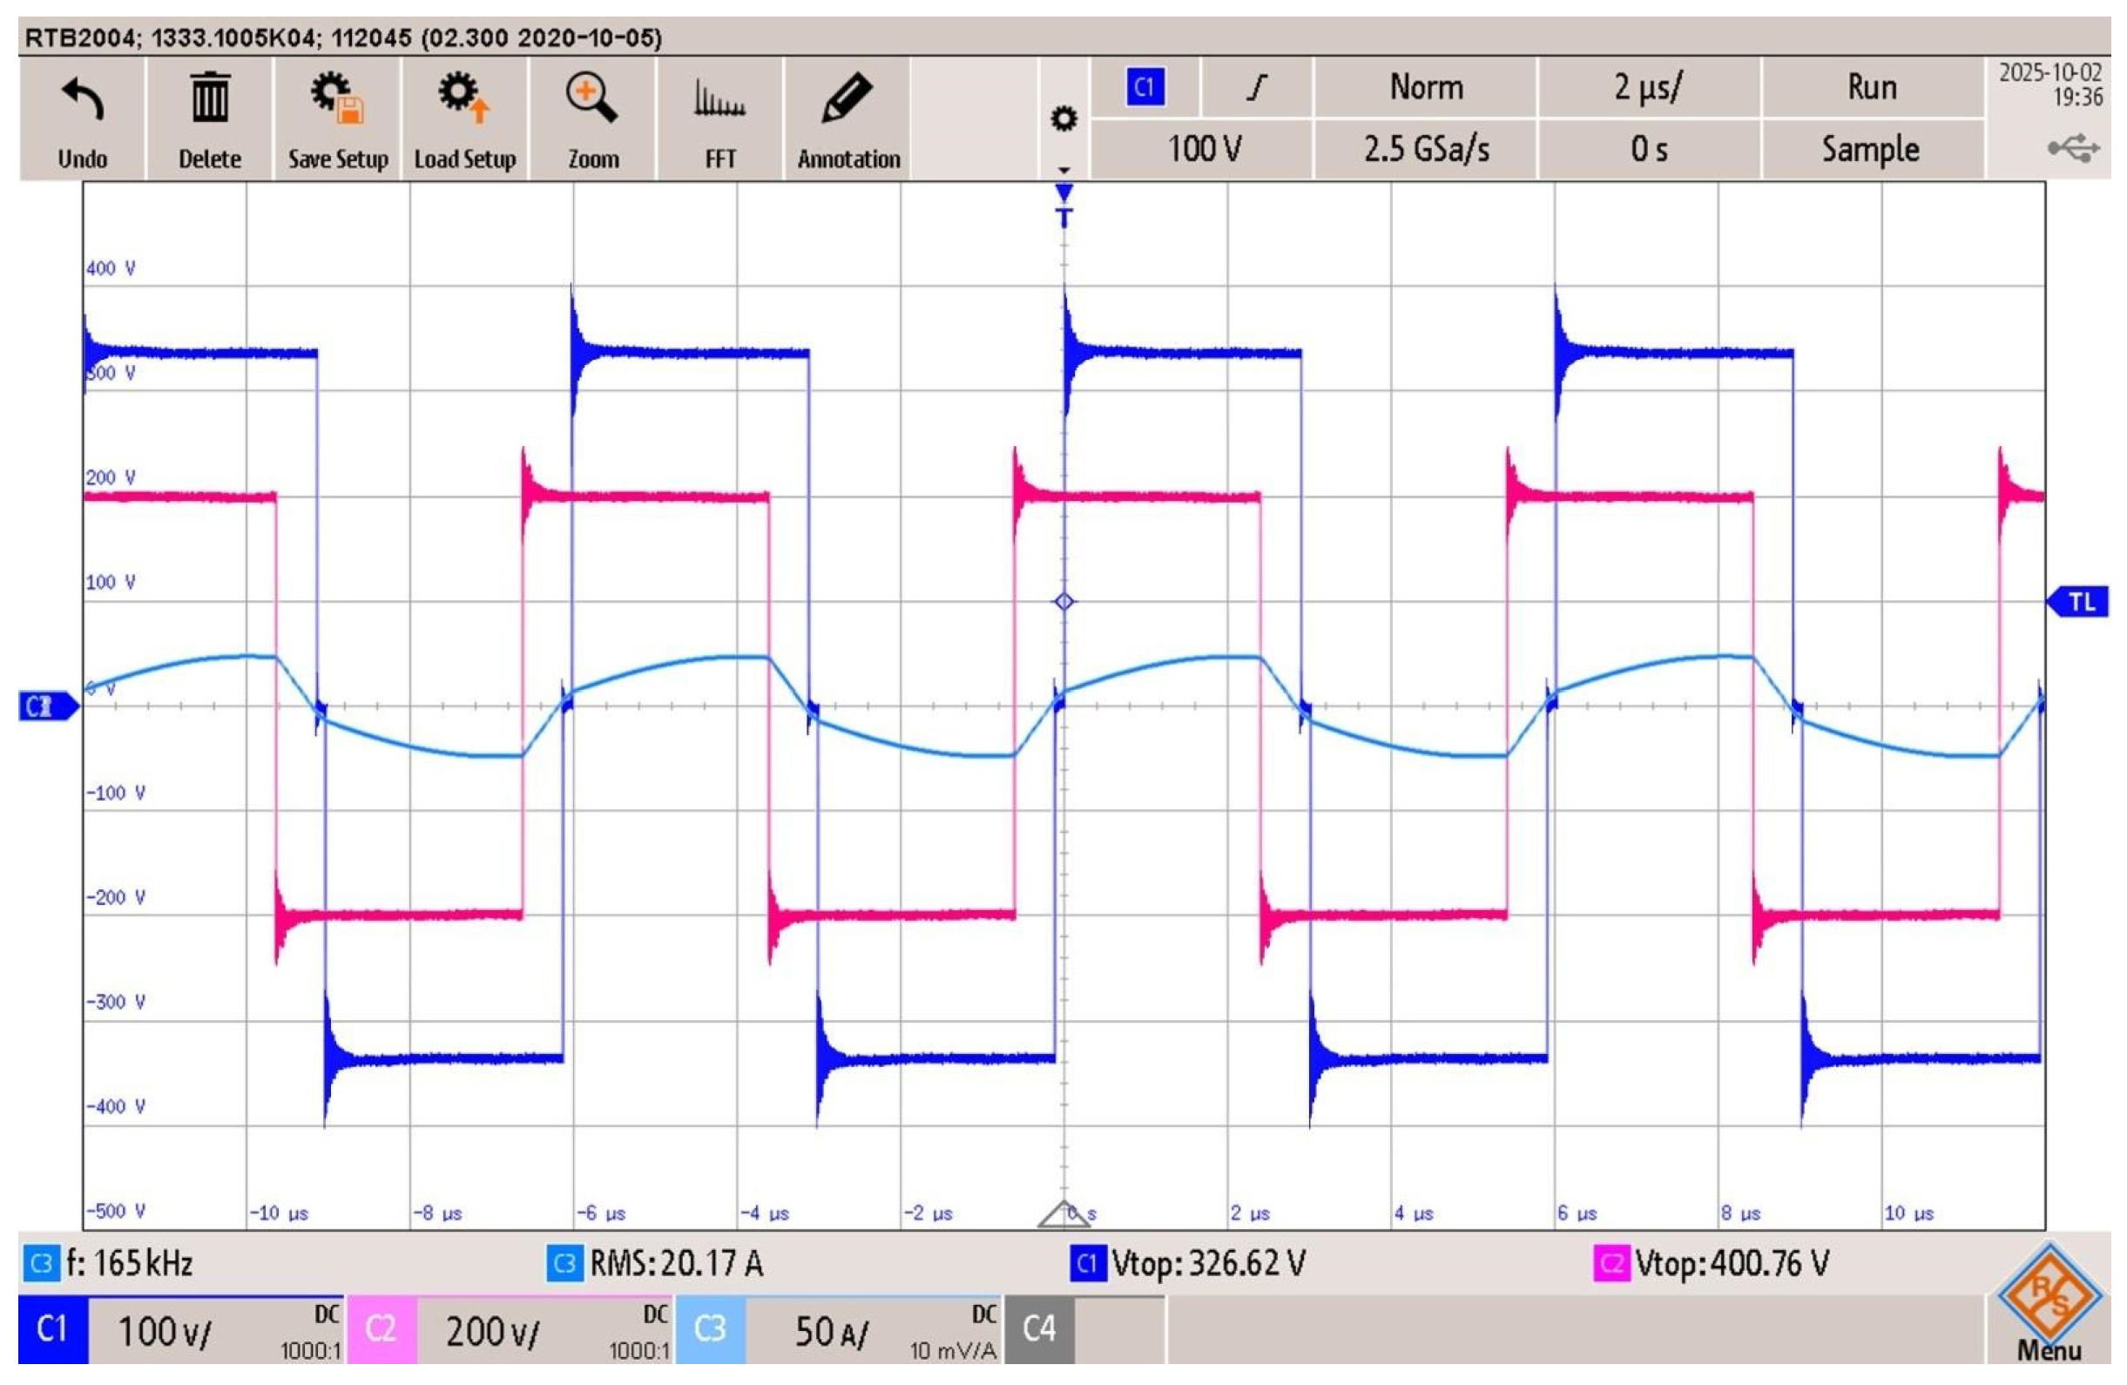Click the Undo arrow icon
This screenshot has height=1385, width=2127.
click(82, 100)
